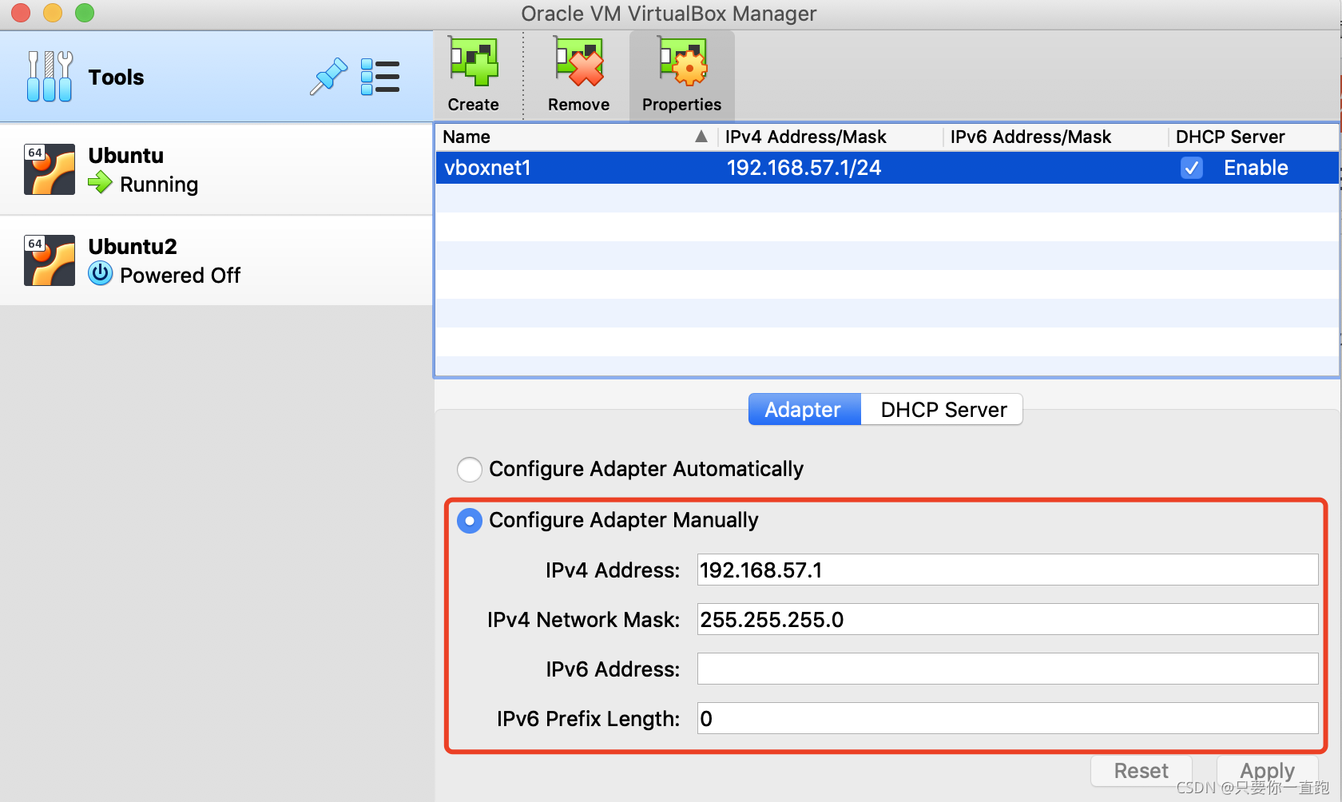Toggle DHCP Enable checkbox for vboxnet1
The height and width of the screenshot is (802, 1342).
pos(1192,168)
